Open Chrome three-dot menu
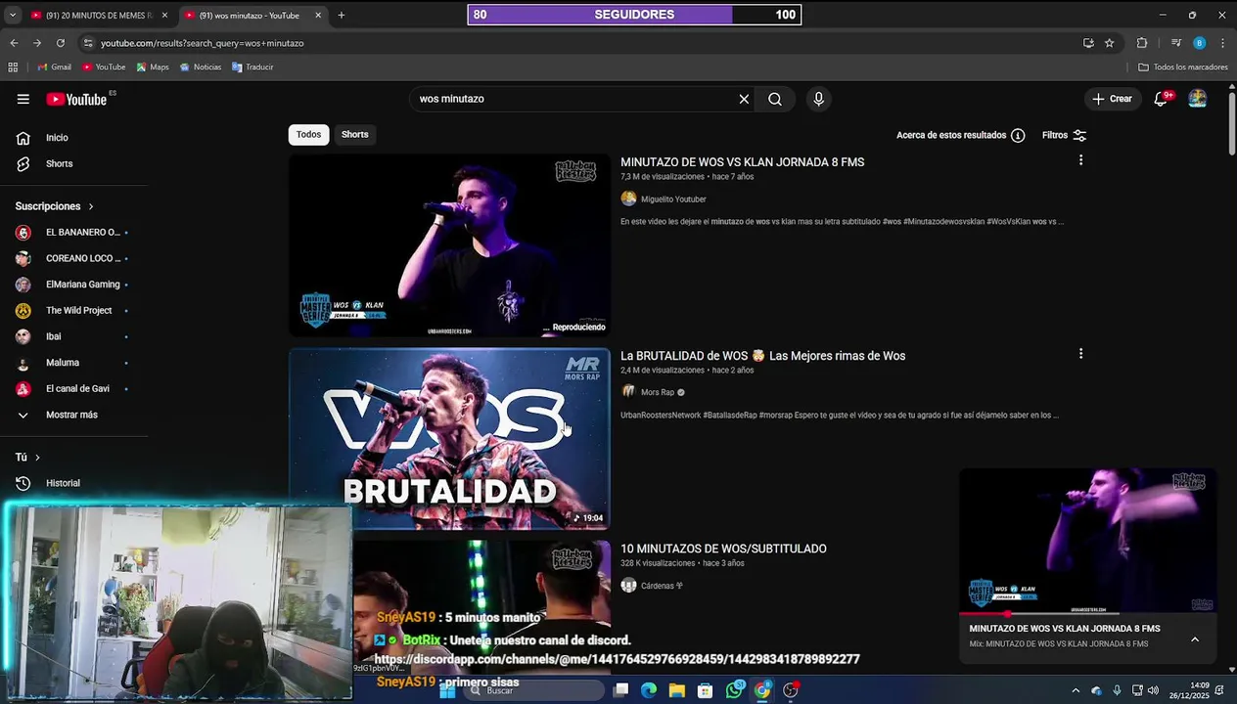This screenshot has width=1237, height=704. point(1222,43)
